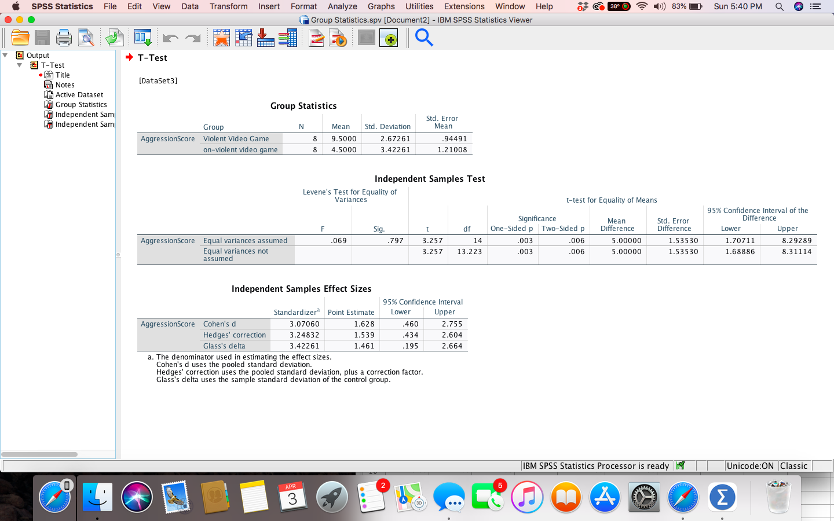
Task: Click the Cohen's d row label
Action: coord(220,324)
